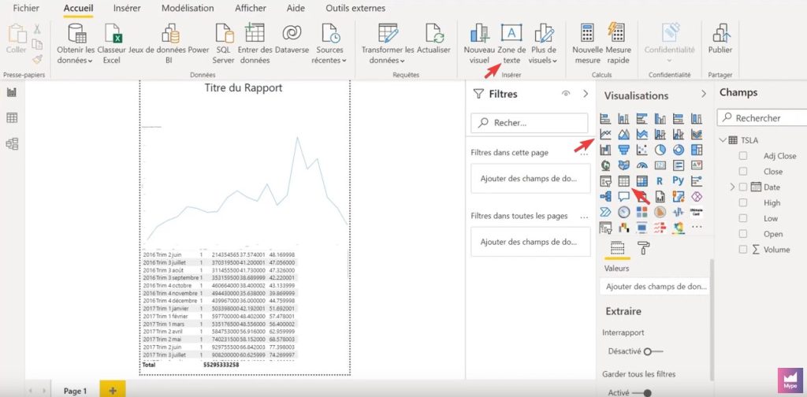Import from Classeur Excel
This screenshot has width=807, height=397.
click(x=111, y=43)
